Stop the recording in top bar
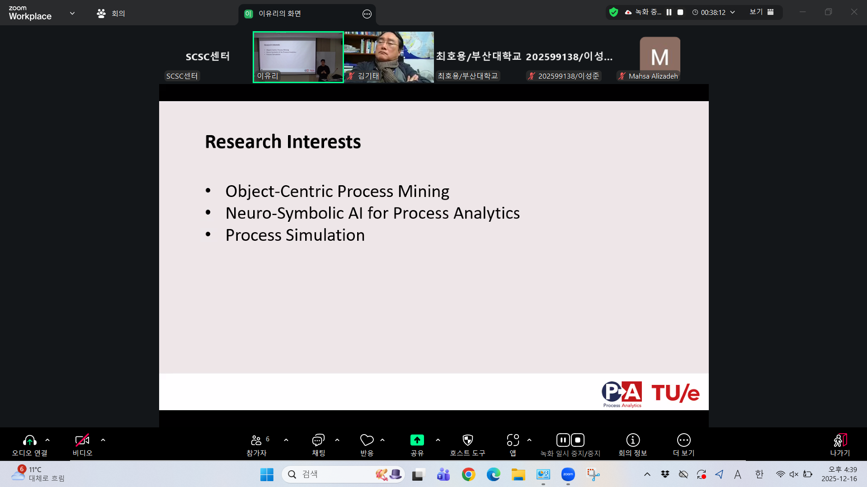The height and width of the screenshot is (487, 867). pyautogui.click(x=680, y=12)
